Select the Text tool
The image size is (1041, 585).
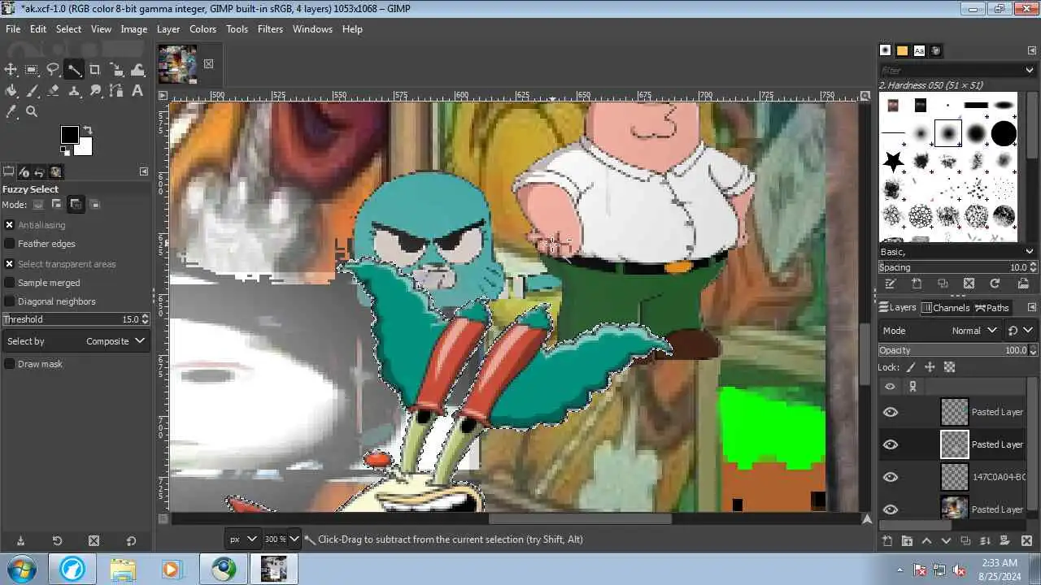click(x=137, y=91)
